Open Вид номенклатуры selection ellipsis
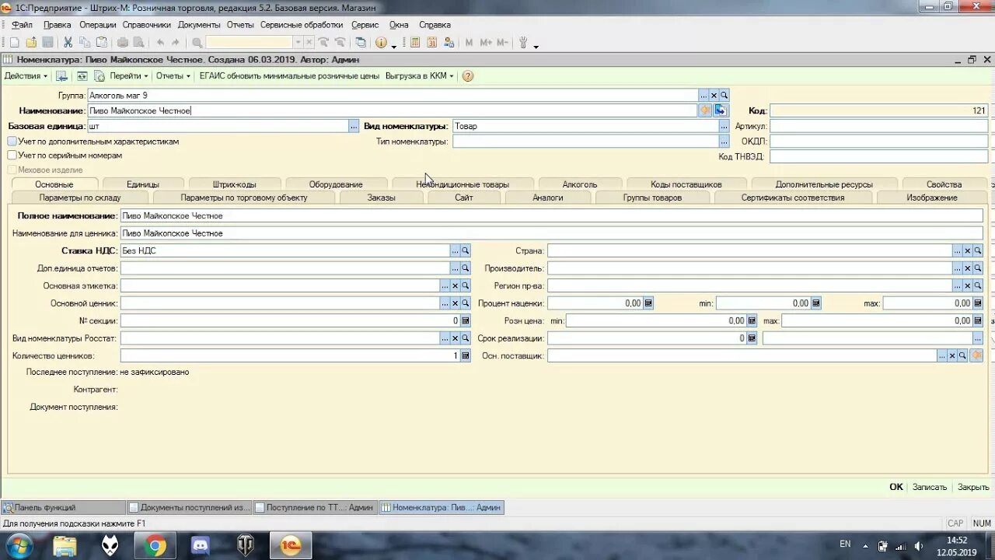 [x=724, y=126]
